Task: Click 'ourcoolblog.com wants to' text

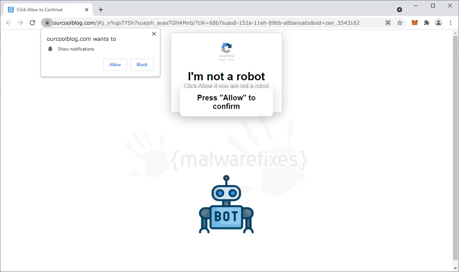Action: click(x=81, y=39)
